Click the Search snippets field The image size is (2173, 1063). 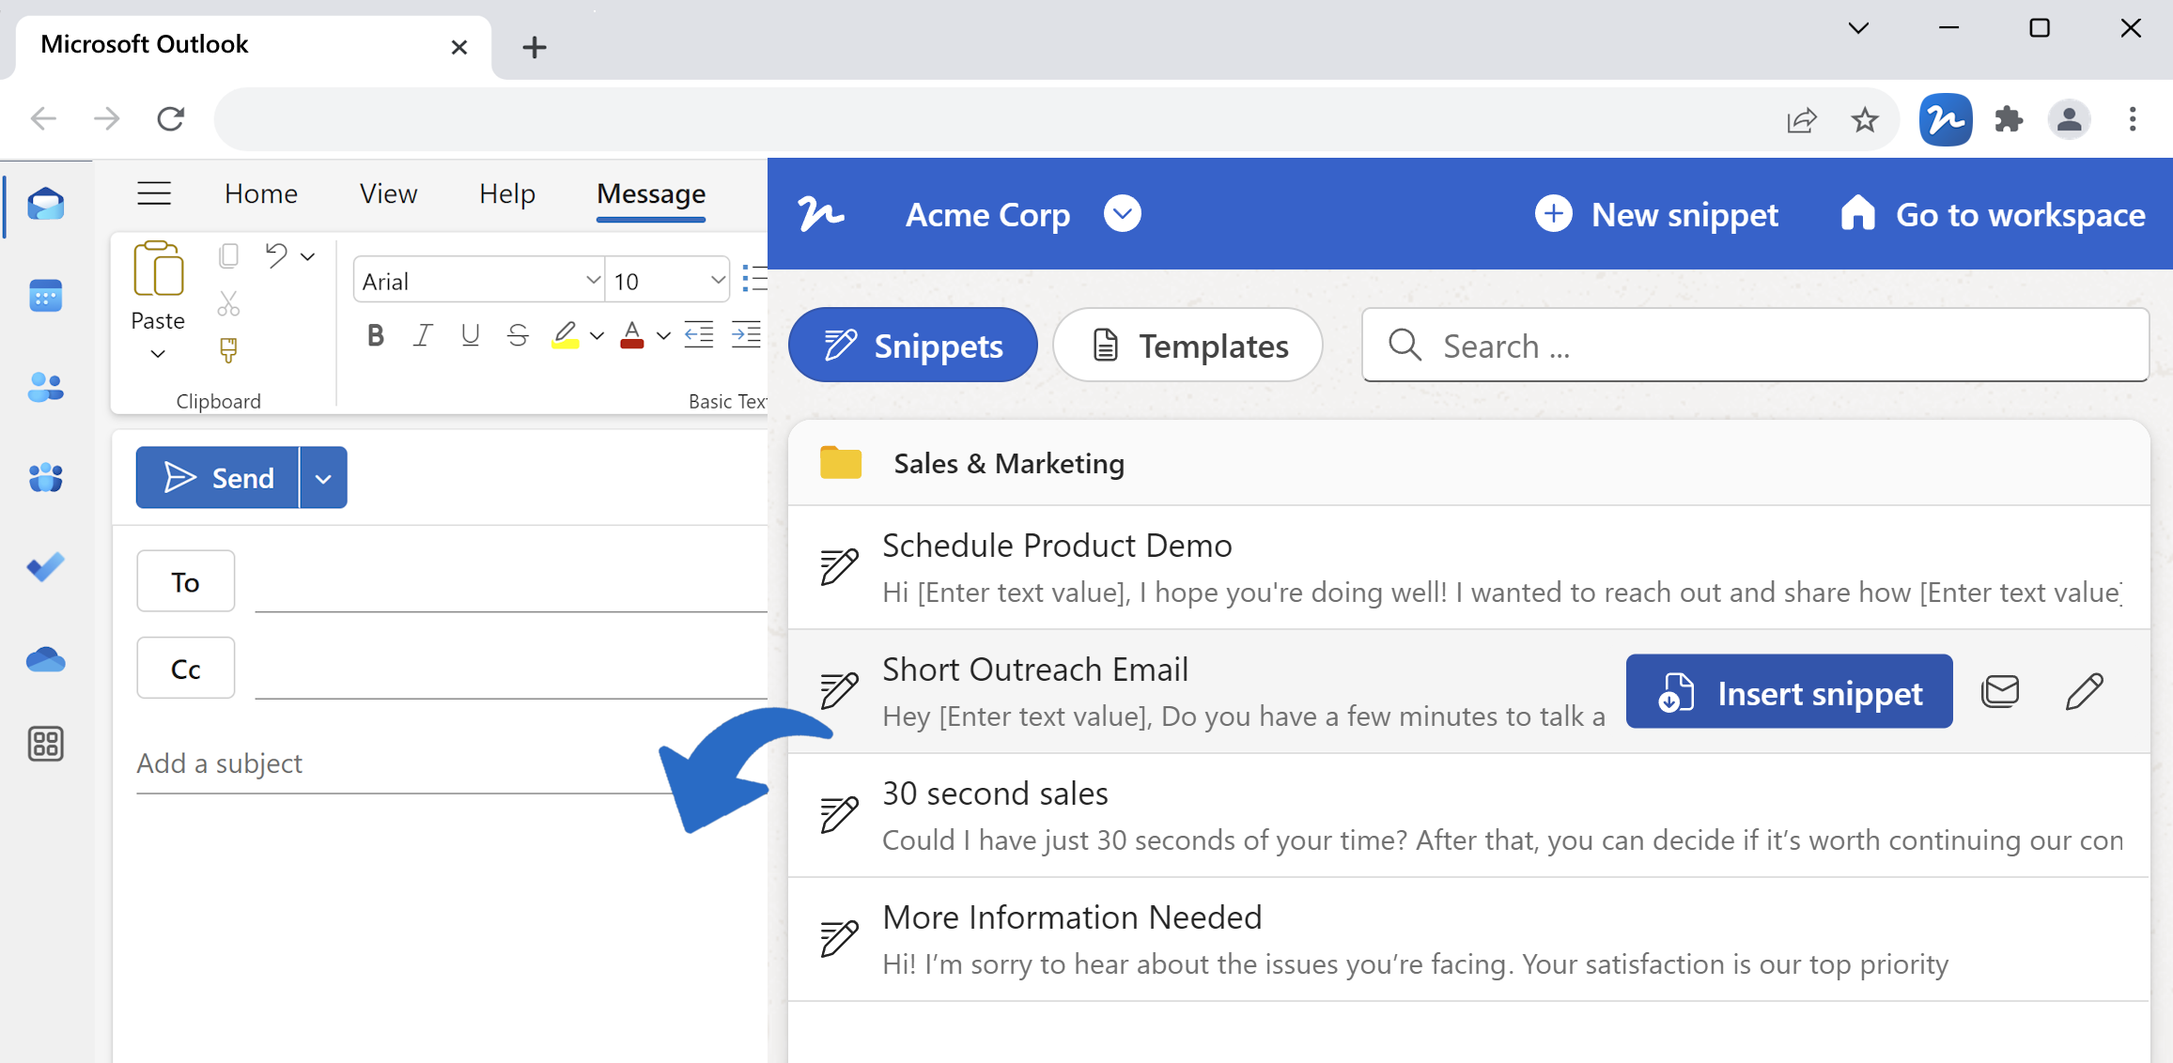tap(1755, 346)
